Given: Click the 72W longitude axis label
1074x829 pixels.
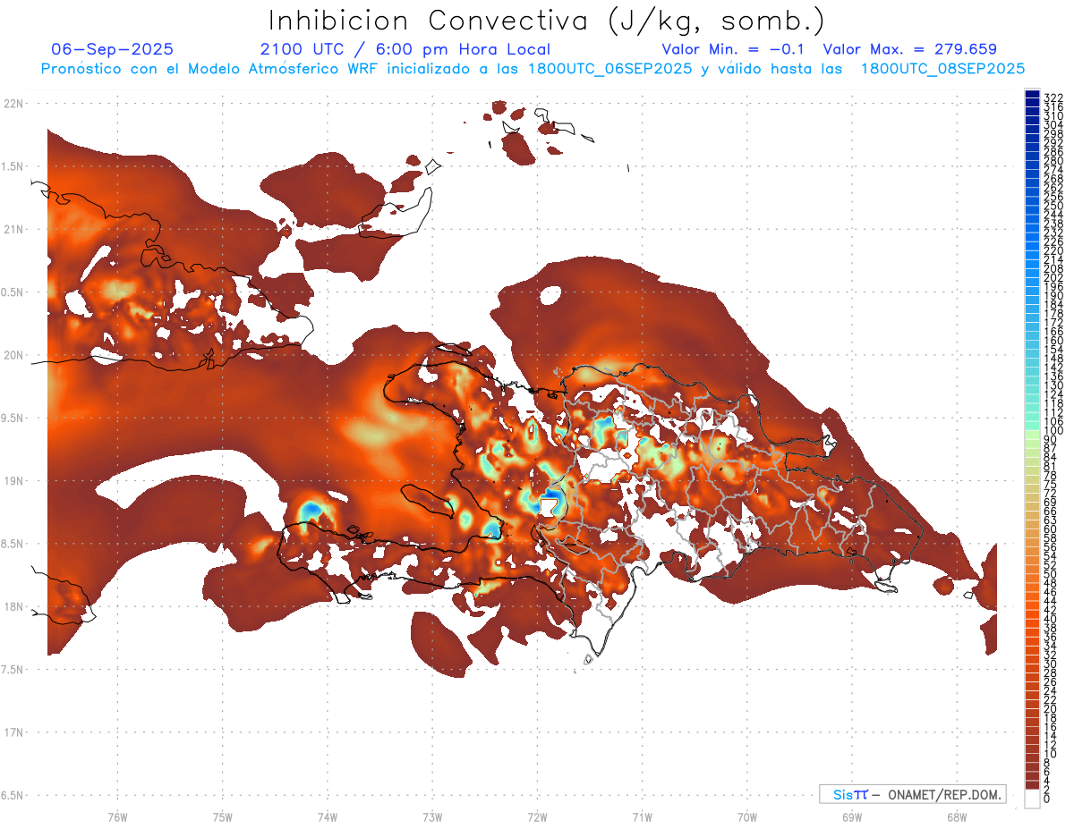Looking at the screenshot, I should (x=537, y=817).
